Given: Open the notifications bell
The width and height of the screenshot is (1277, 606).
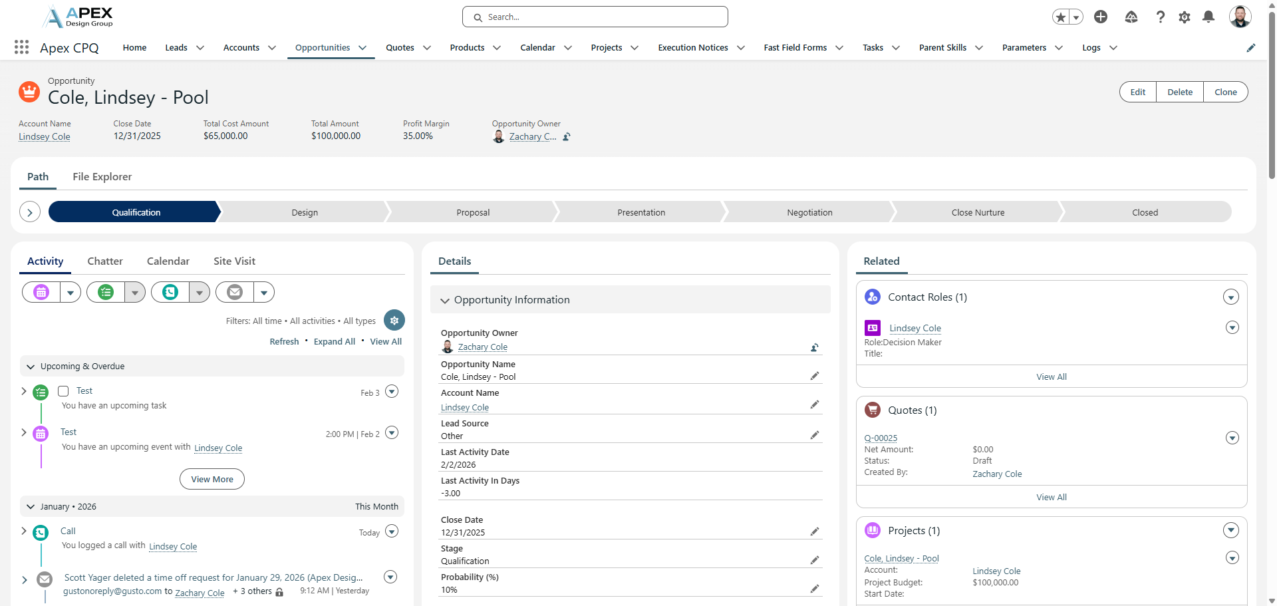Looking at the screenshot, I should 1208,17.
